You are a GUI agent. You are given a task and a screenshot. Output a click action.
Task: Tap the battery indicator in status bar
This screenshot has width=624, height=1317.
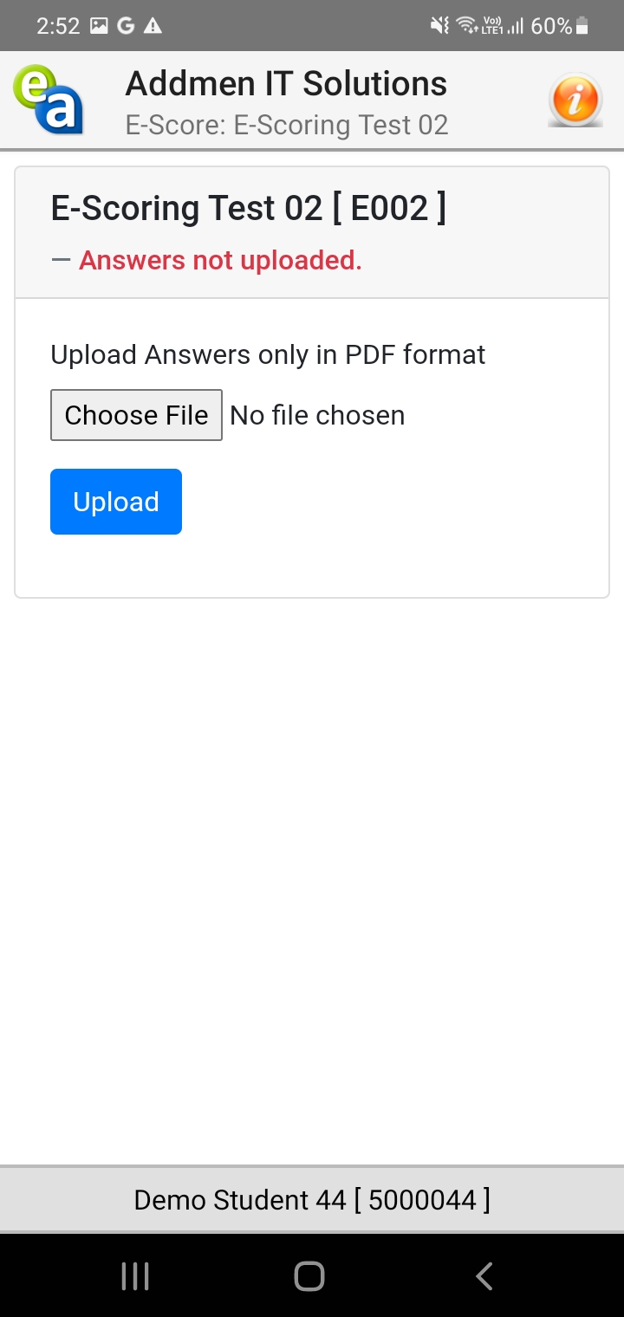[582, 26]
